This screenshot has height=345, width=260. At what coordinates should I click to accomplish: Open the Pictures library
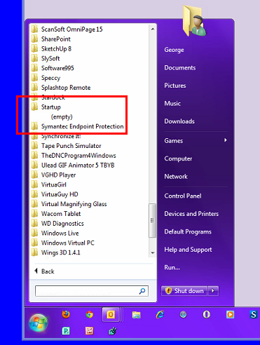(175, 86)
